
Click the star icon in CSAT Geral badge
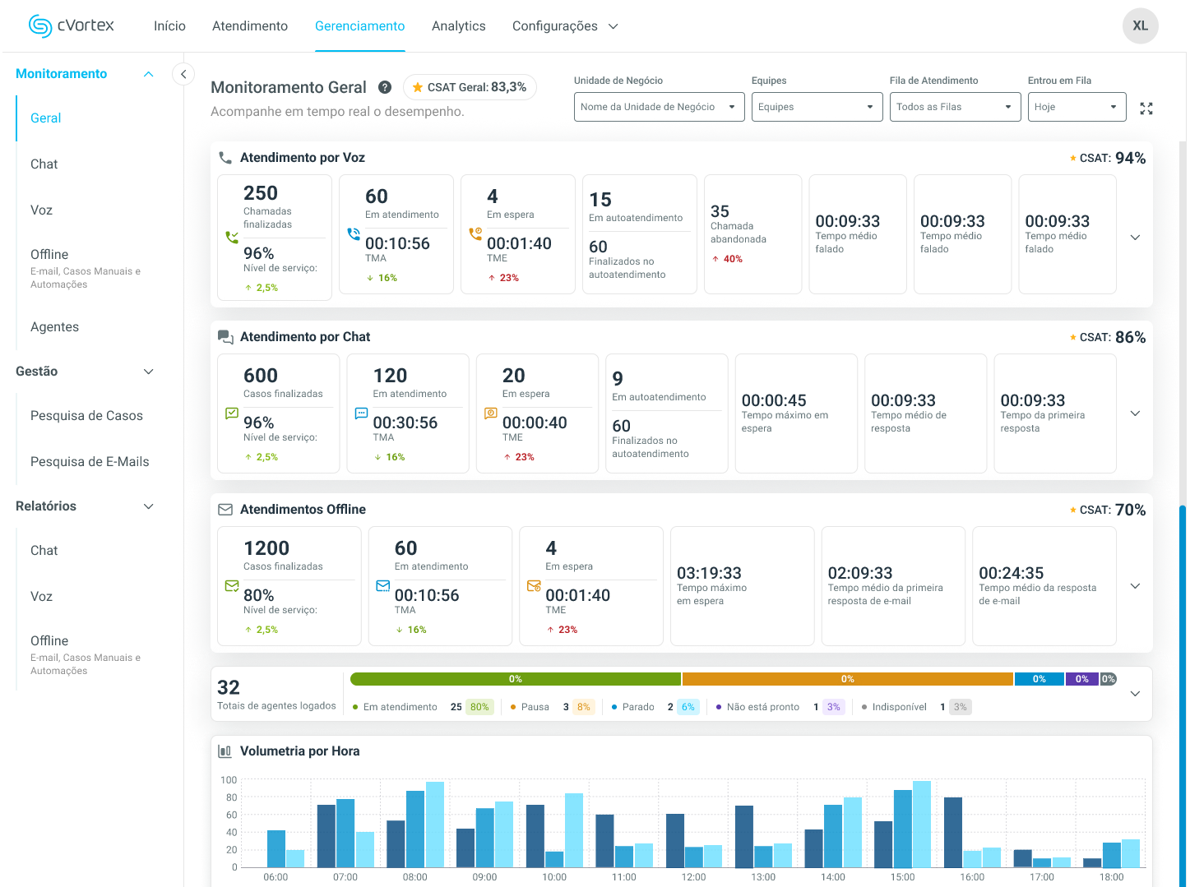[x=418, y=87]
